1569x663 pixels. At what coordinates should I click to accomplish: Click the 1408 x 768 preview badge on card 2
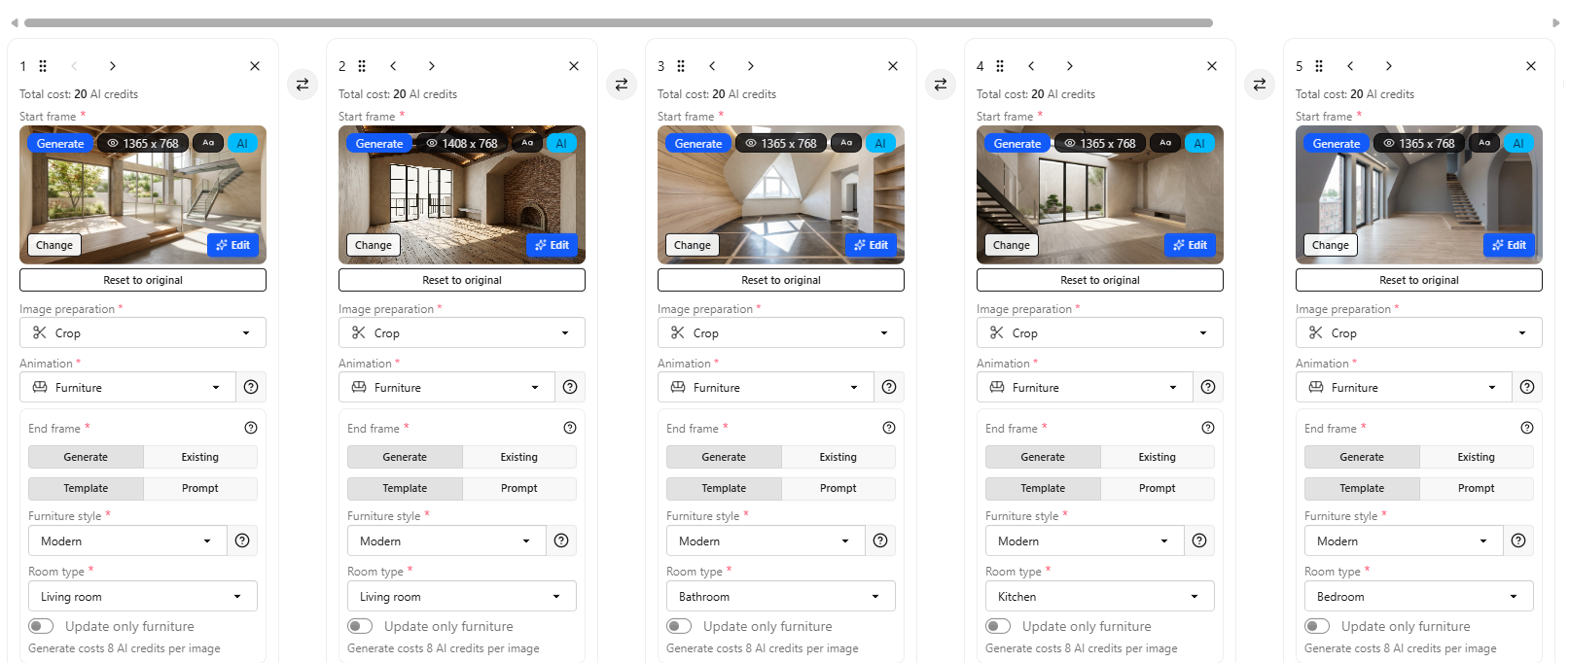coord(462,143)
